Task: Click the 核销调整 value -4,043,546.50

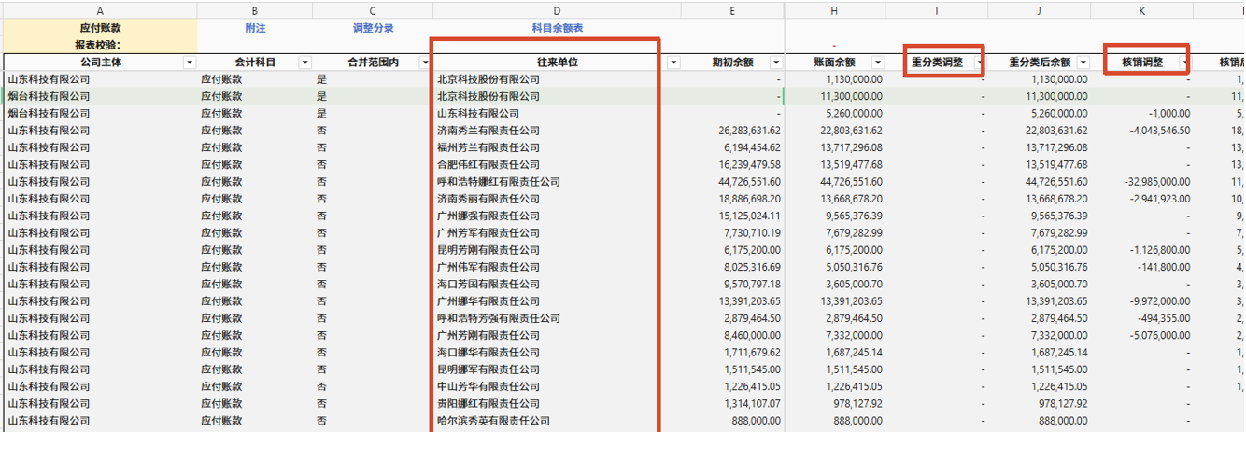Action: tap(1159, 131)
